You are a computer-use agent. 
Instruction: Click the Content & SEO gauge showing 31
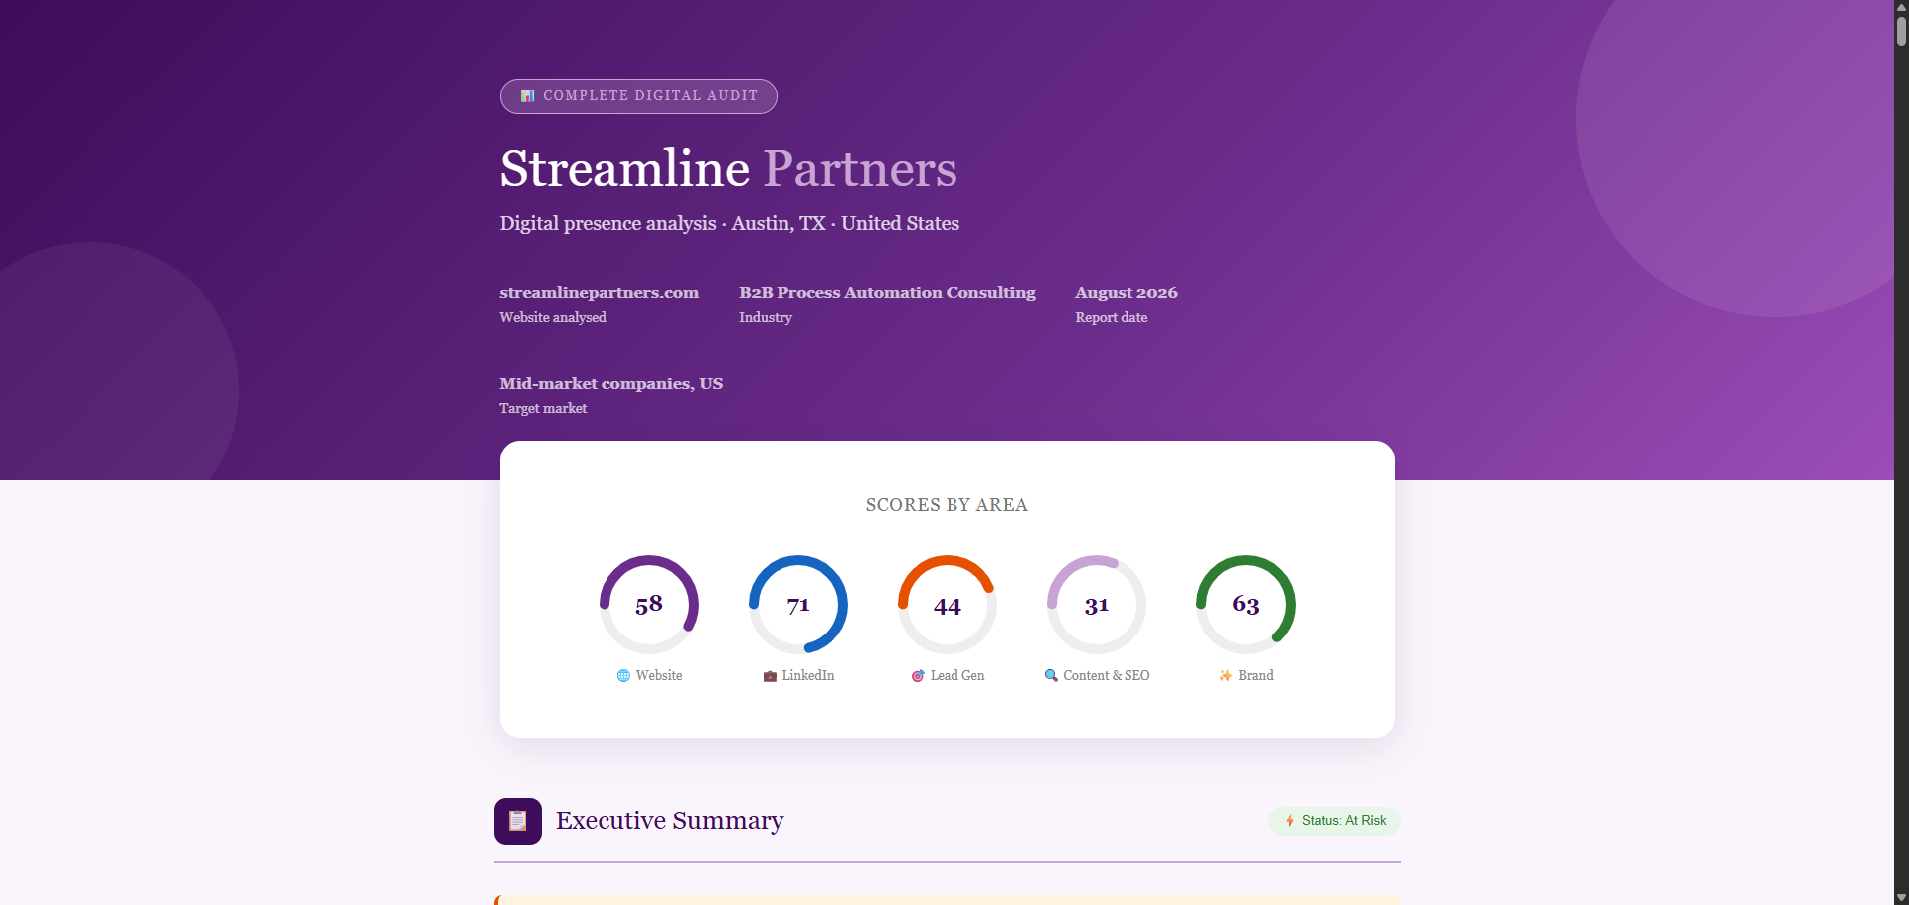click(1097, 605)
